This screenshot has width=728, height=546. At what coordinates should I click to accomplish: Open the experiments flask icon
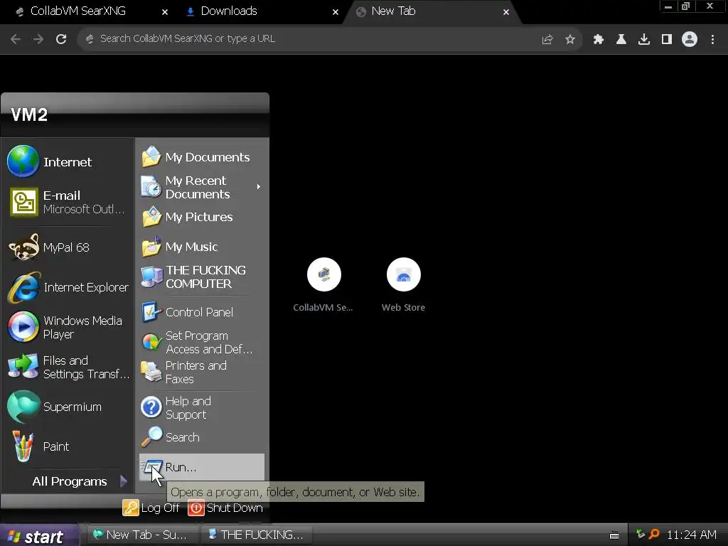coord(621,40)
